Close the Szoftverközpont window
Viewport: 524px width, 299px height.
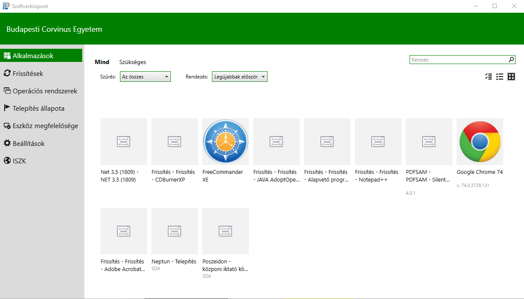[x=514, y=6]
